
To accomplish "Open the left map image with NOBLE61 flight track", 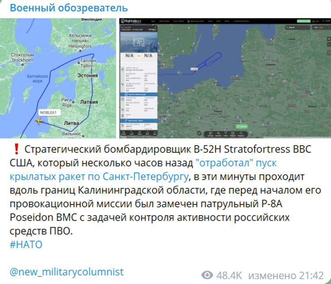I will pos(58,78).
